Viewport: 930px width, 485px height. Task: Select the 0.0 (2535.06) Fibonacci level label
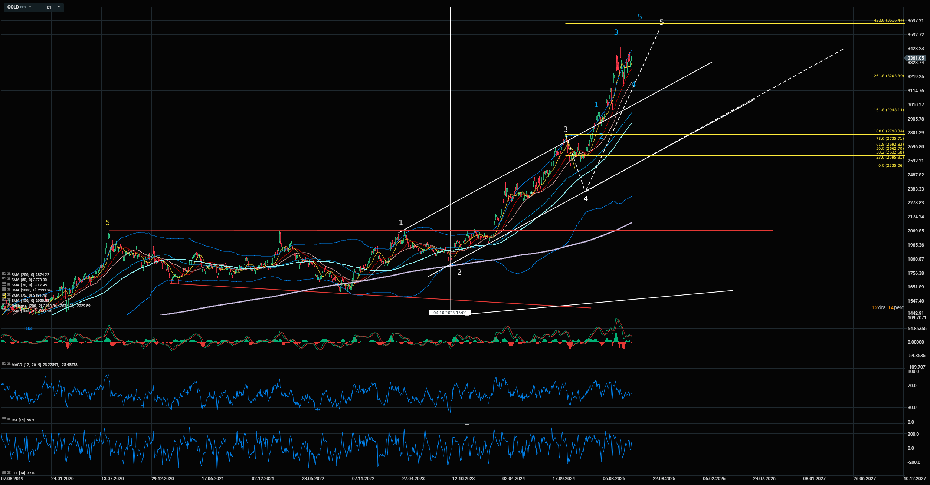891,166
